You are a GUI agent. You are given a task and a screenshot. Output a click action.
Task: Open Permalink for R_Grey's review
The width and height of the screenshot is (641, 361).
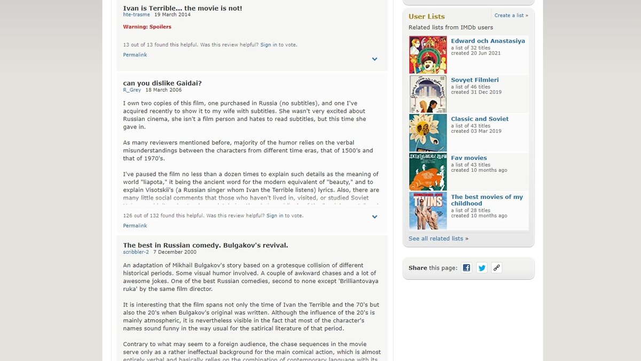135,226
